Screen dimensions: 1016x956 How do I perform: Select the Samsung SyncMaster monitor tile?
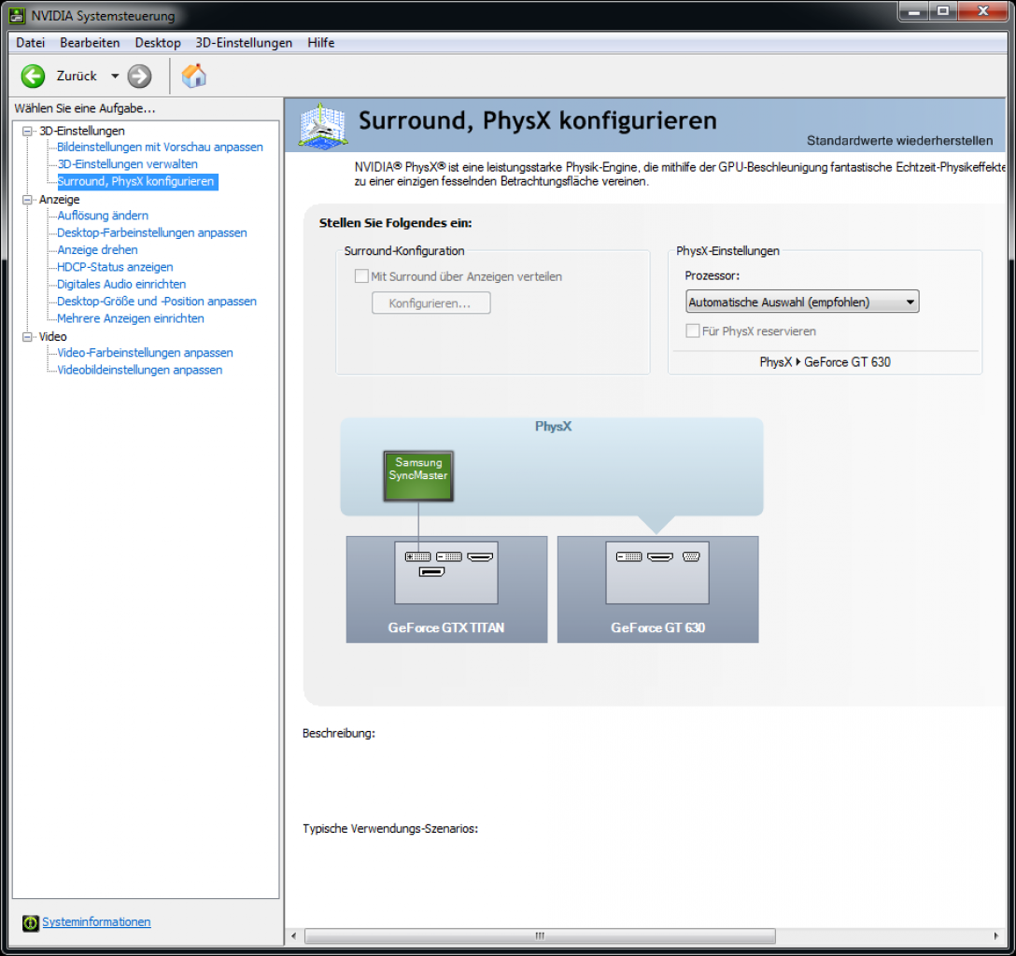coord(418,476)
